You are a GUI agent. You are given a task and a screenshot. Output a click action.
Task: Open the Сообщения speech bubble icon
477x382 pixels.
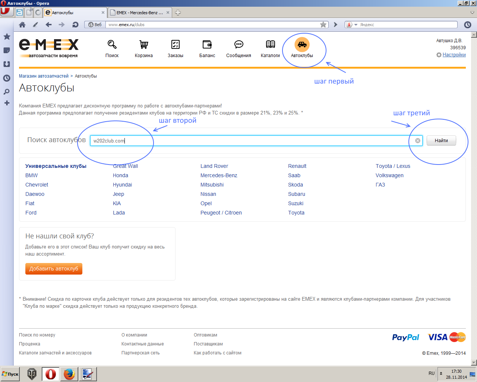[238, 44]
